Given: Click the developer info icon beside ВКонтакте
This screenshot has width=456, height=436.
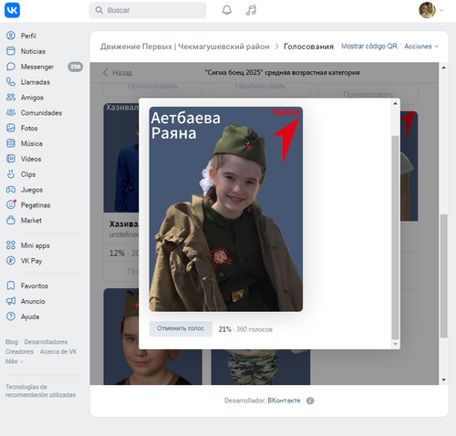Looking at the screenshot, I should [x=310, y=400].
